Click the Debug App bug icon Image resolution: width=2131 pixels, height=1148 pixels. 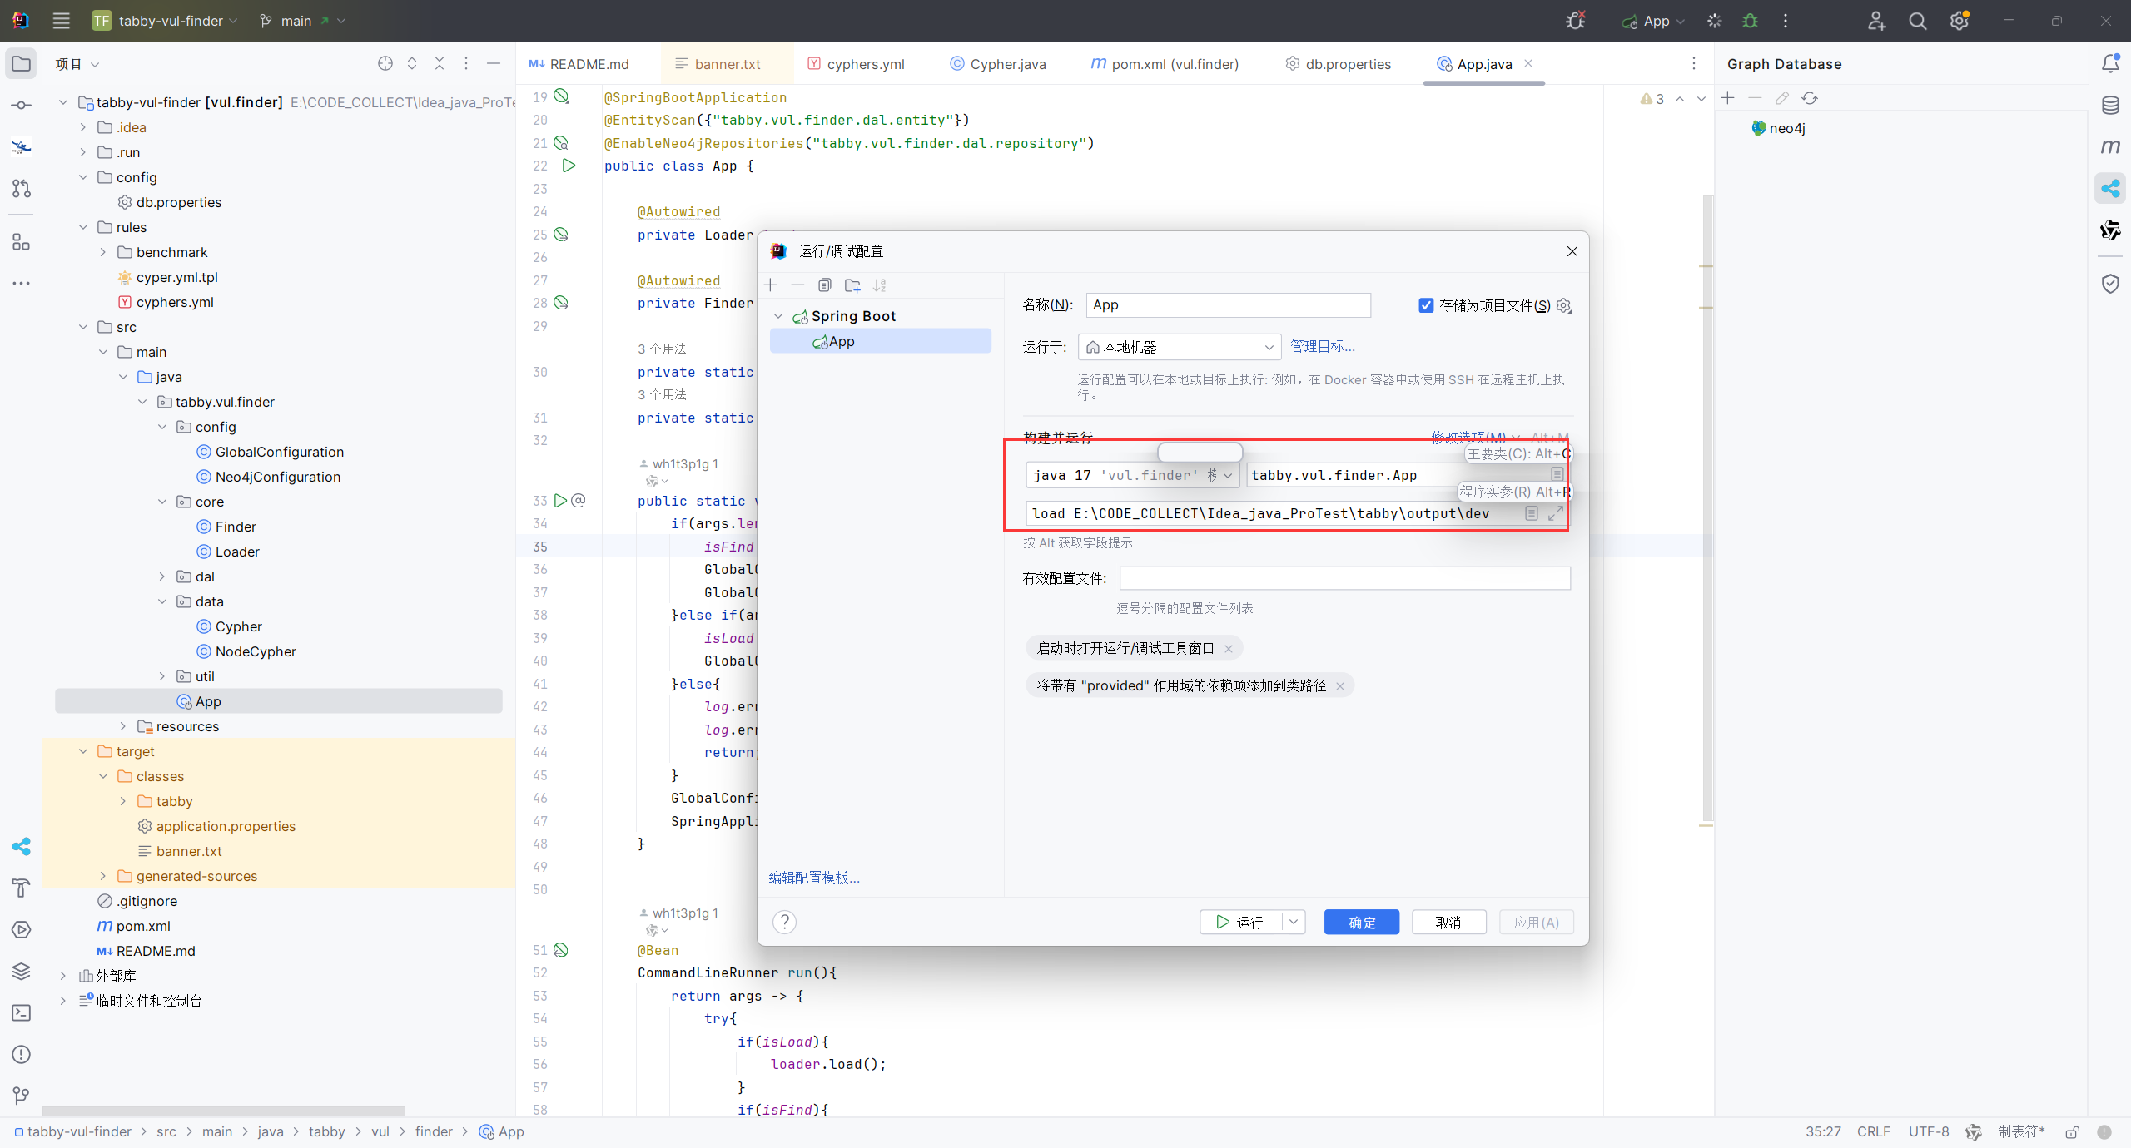tap(1750, 21)
